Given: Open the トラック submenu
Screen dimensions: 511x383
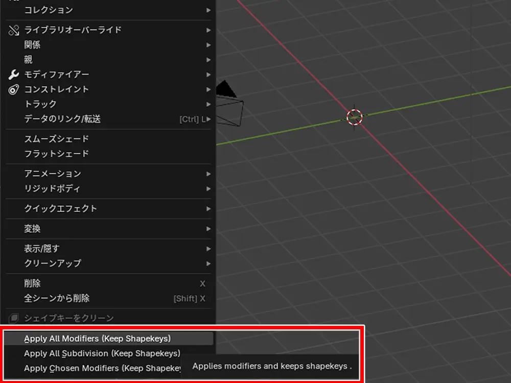Looking at the screenshot, I should (41, 104).
